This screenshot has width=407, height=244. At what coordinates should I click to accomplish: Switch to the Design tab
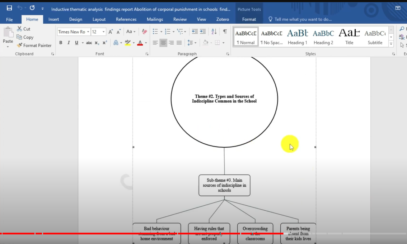click(x=75, y=19)
